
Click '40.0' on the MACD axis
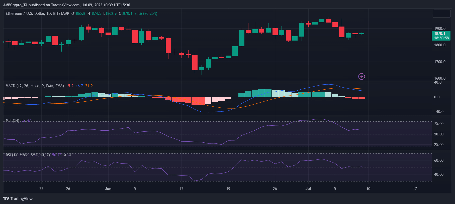tap(438, 82)
